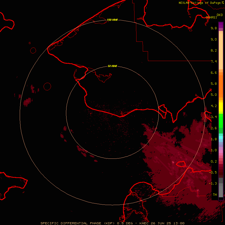
Task: Click the 5.8 value on the color scale
Action: pyautogui.click(x=214, y=84)
